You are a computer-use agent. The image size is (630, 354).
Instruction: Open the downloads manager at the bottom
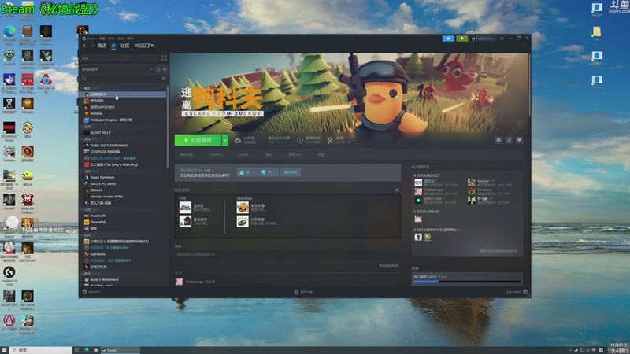[x=303, y=292]
